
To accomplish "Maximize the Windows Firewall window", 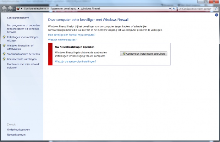I will (x=206, y=2).
